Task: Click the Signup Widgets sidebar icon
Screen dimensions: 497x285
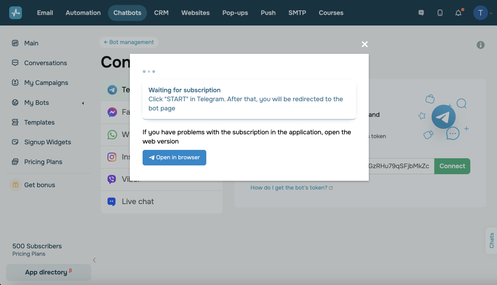Action: 15,142
